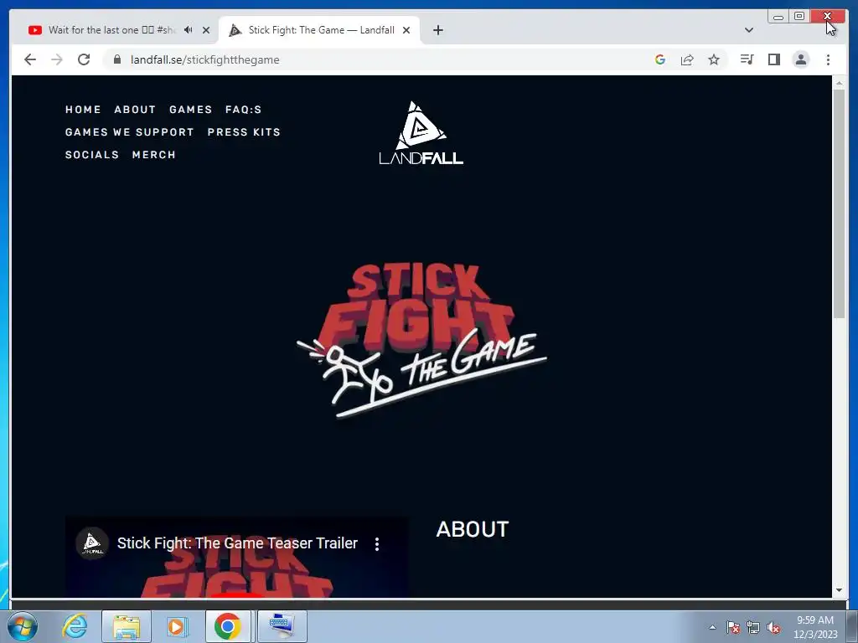Open Chrome profile avatar

(x=800, y=59)
